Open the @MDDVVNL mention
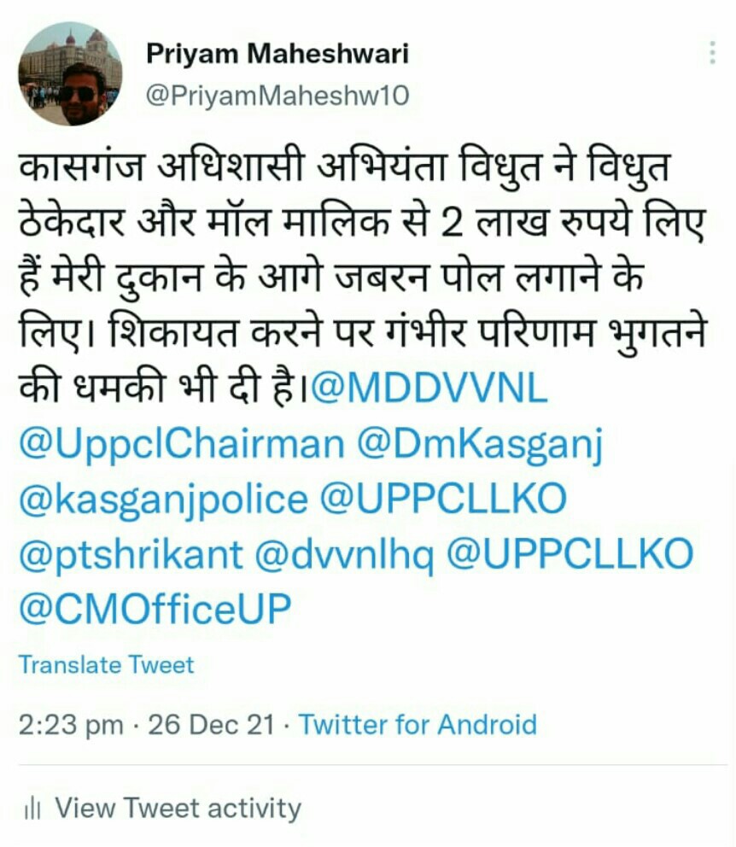This screenshot has height=847, width=736. 429,388
